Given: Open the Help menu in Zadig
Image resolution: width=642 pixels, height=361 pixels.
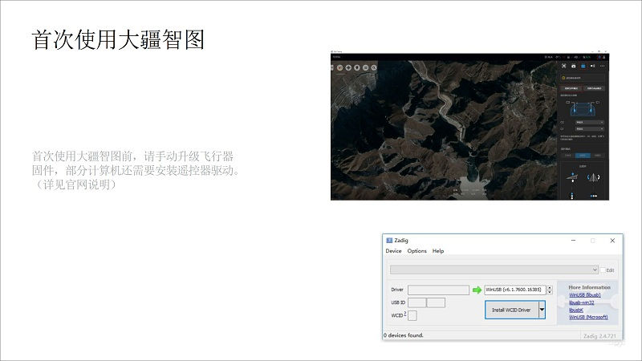Looking at the screenshot, I should (x=438, y=251).
